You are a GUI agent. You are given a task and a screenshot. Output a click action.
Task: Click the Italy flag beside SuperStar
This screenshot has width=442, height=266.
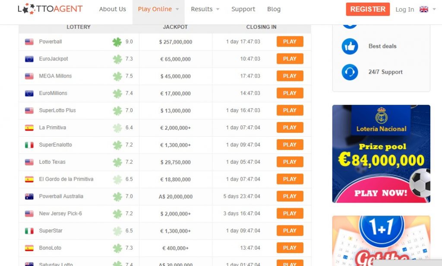tap(29, 231)
